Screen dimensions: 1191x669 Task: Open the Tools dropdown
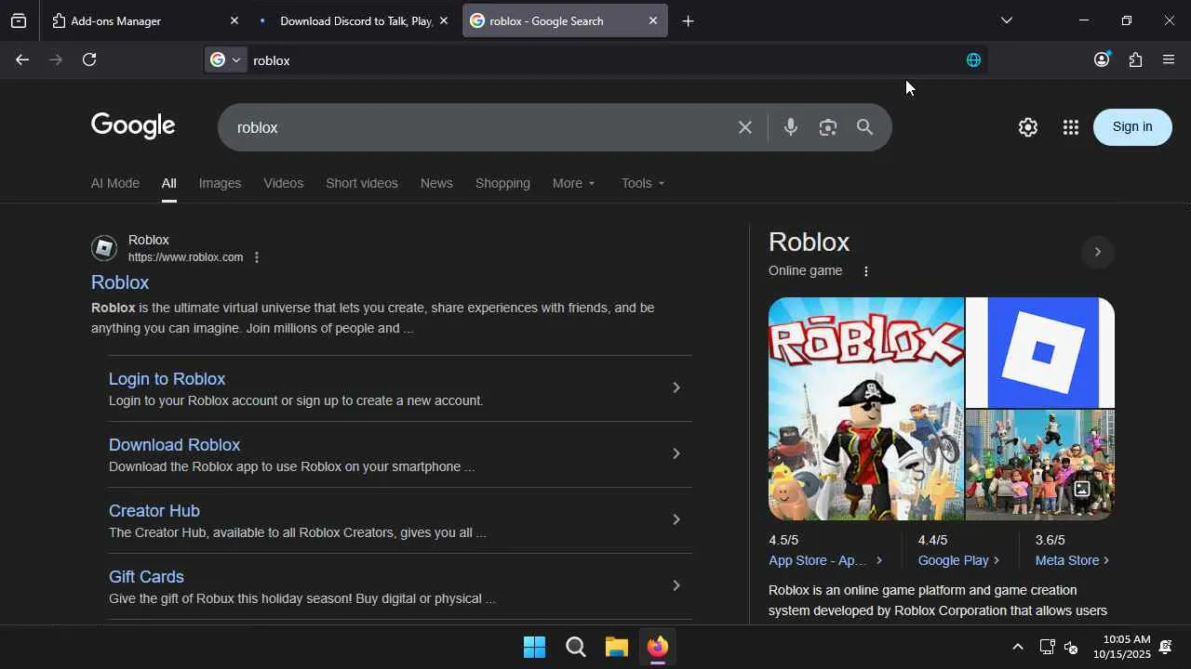click(x=643, y=183)
